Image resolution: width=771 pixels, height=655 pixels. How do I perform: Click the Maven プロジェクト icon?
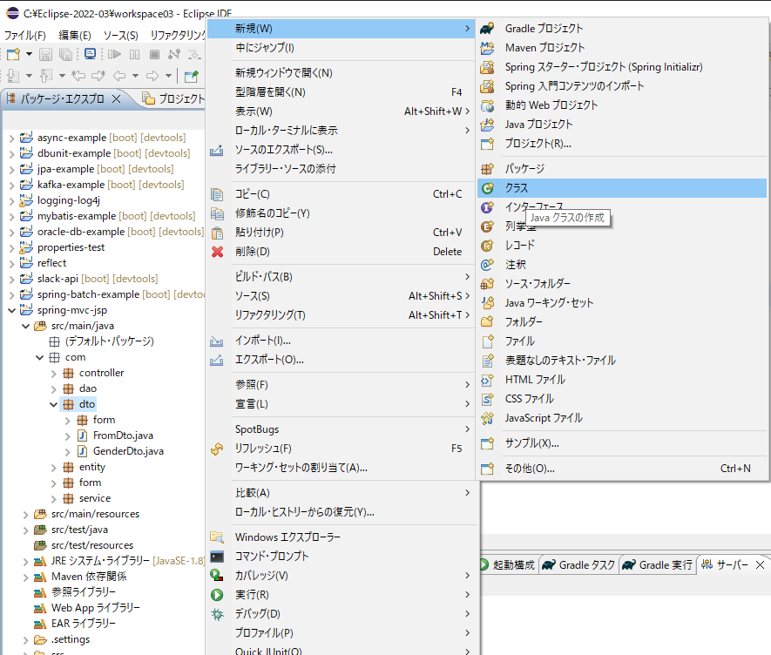pos(487,48)
